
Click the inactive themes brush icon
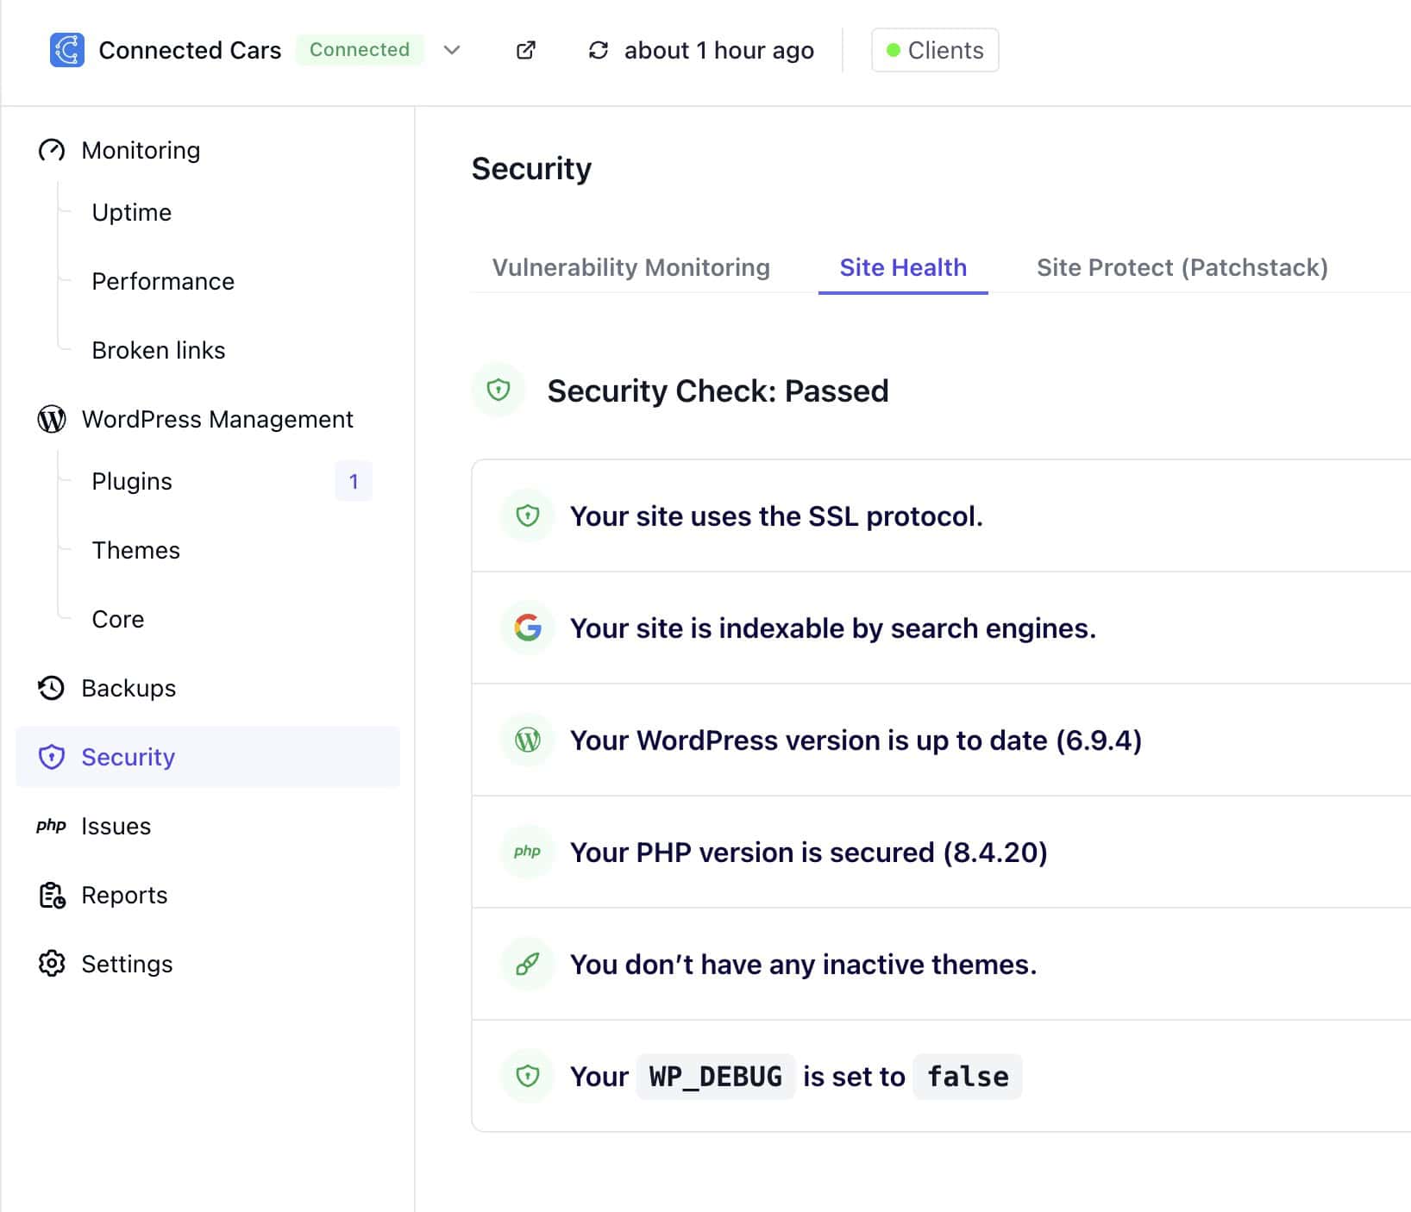[x=528, y=964]
